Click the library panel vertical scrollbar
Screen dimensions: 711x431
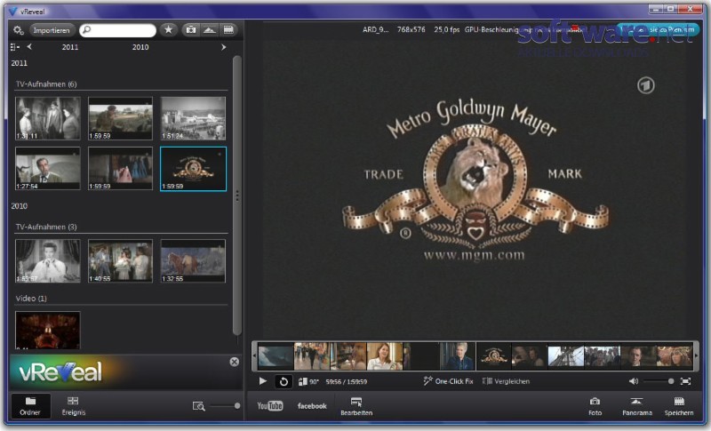pos(236,195)
